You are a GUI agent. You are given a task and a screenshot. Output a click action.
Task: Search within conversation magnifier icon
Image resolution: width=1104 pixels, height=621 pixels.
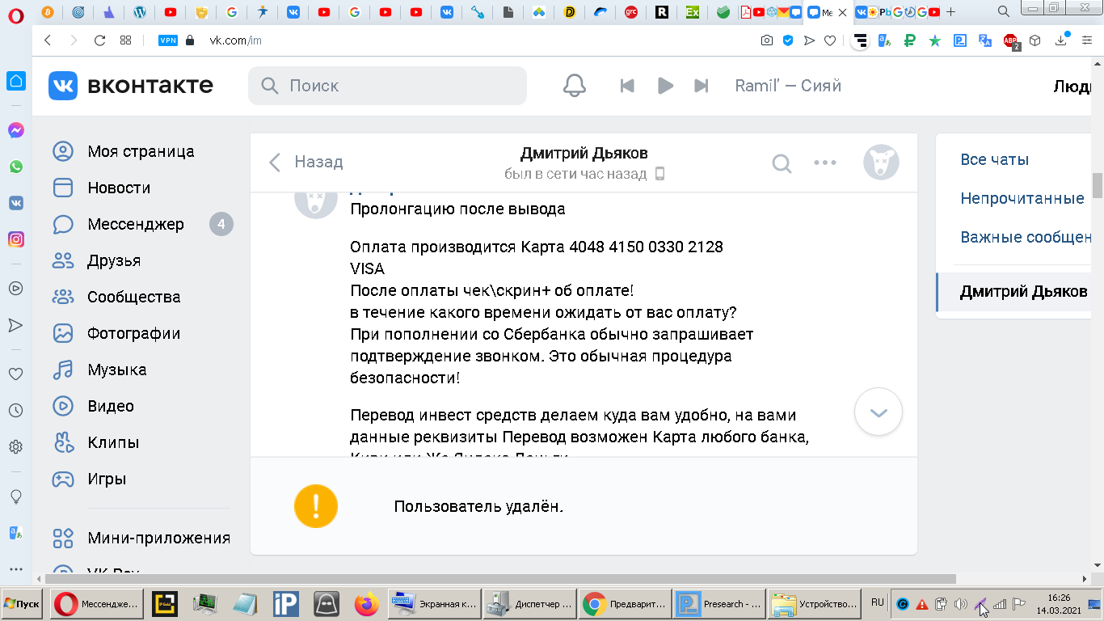pyautogui.click(x=782, y=163)
